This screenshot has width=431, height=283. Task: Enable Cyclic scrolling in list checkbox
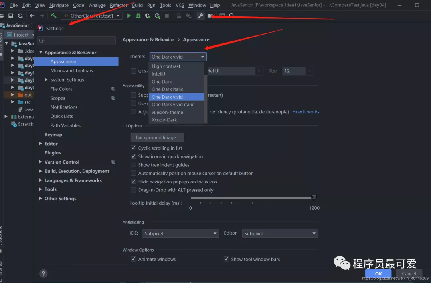pyautogui.click(x=134, y=148)
